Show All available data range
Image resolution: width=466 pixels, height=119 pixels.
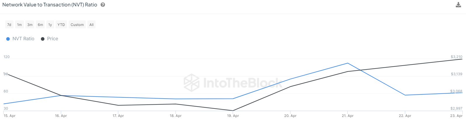(91, 25)
